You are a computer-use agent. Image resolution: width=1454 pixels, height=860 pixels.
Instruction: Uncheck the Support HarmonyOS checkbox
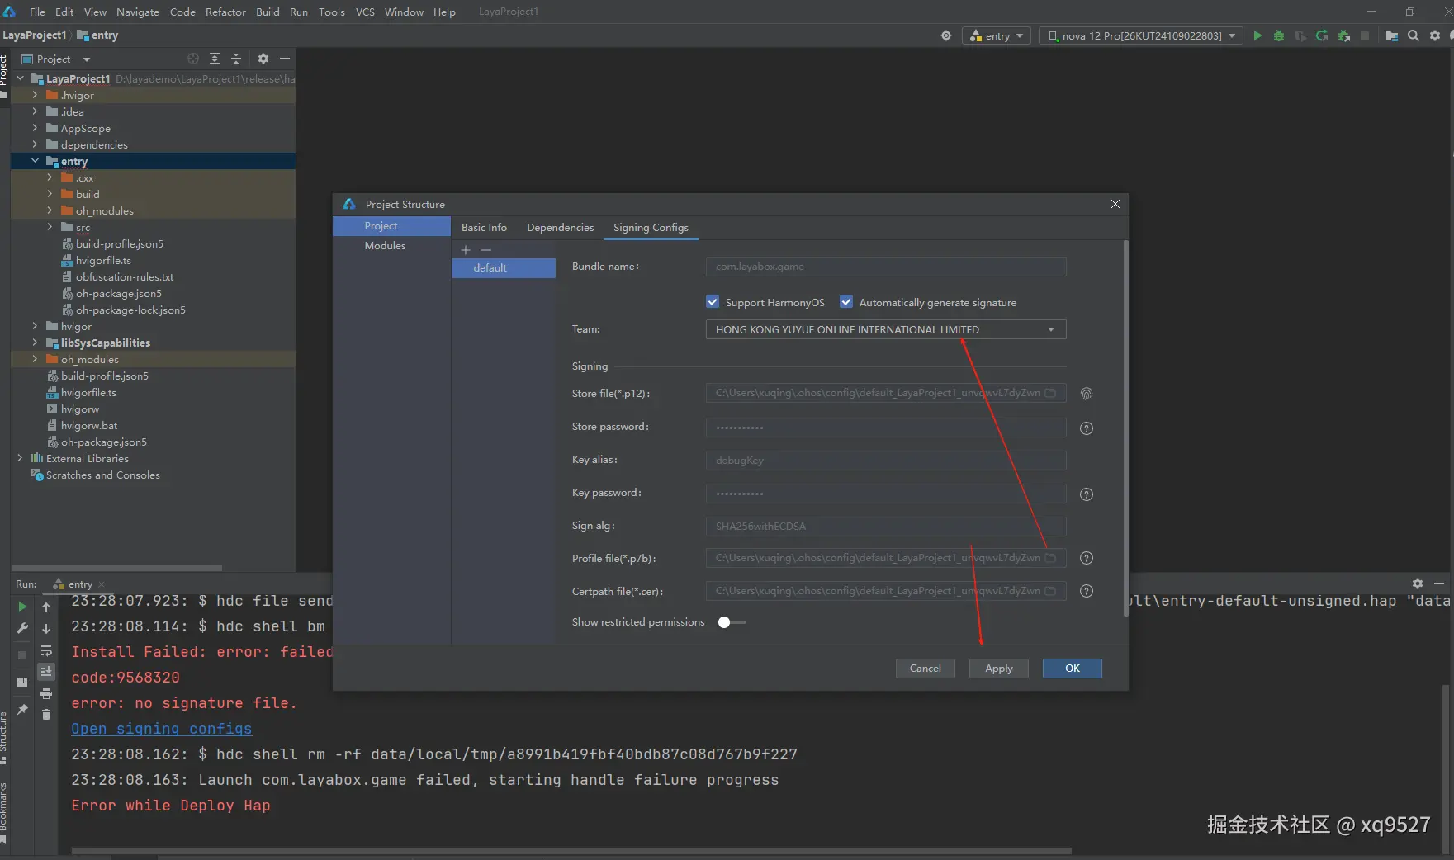(713, 302)
